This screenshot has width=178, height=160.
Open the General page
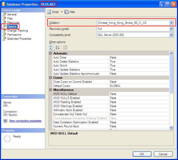pyautogui.click(x=12, y=14)
